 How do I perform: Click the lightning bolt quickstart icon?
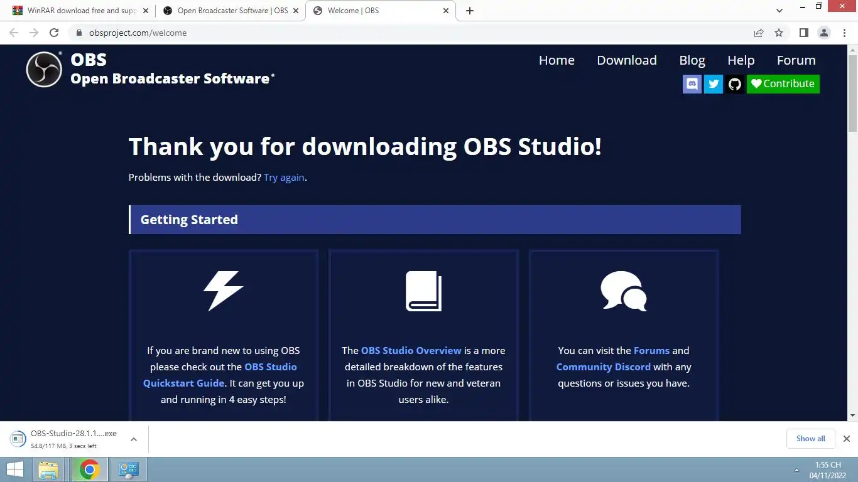pos(223,291)
